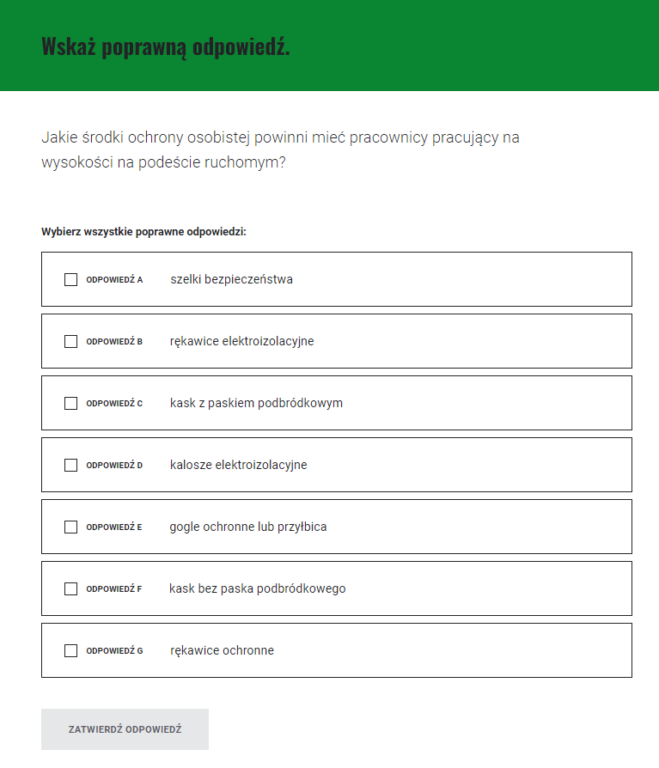Choose answer text 'szelki bezpieczeństwa'

231,279
